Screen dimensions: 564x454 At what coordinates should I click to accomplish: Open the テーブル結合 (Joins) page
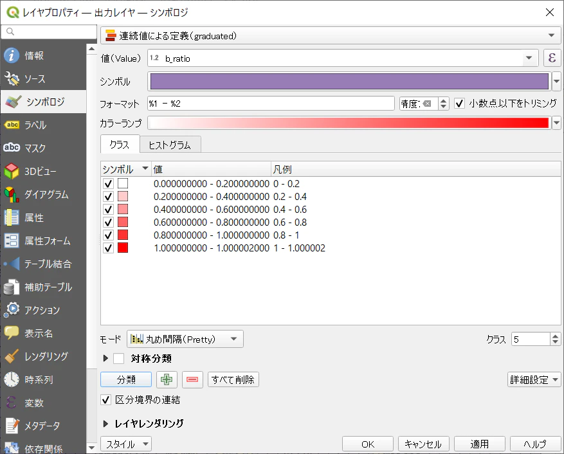point(43,264)
